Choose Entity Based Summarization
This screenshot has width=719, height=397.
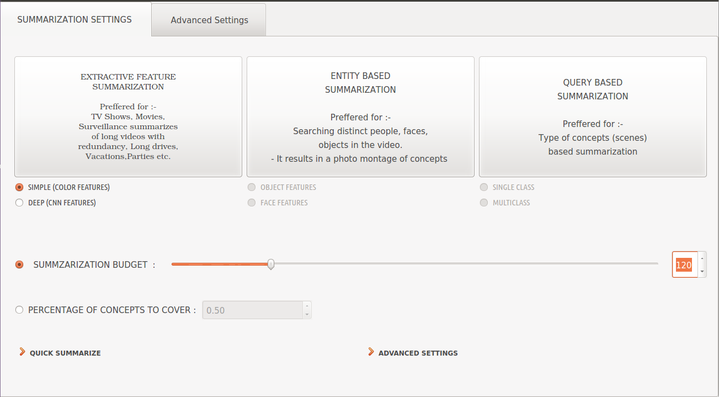360,117
